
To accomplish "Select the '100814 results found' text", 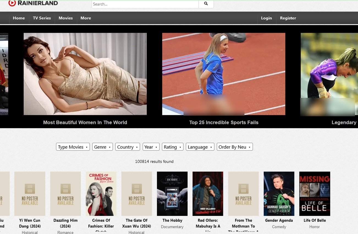I will 154,161.
